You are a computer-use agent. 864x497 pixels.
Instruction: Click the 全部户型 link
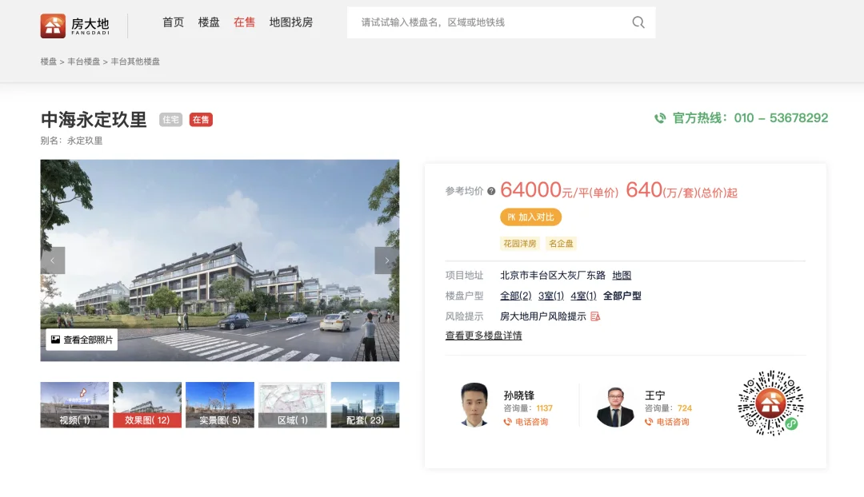click(622, 296)
